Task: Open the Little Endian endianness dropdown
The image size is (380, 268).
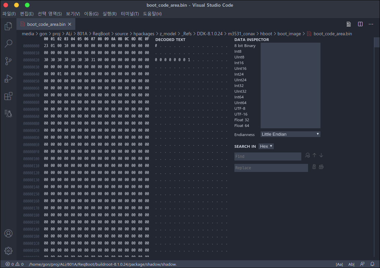Action: pos(290,134)
